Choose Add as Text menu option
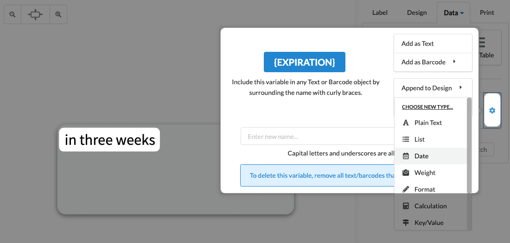510x243 pixels. pos(418,44)
